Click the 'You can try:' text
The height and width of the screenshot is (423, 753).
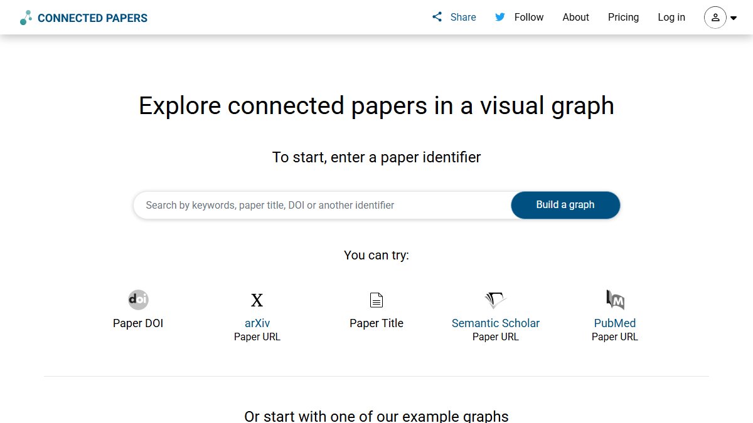click(376, 255)
